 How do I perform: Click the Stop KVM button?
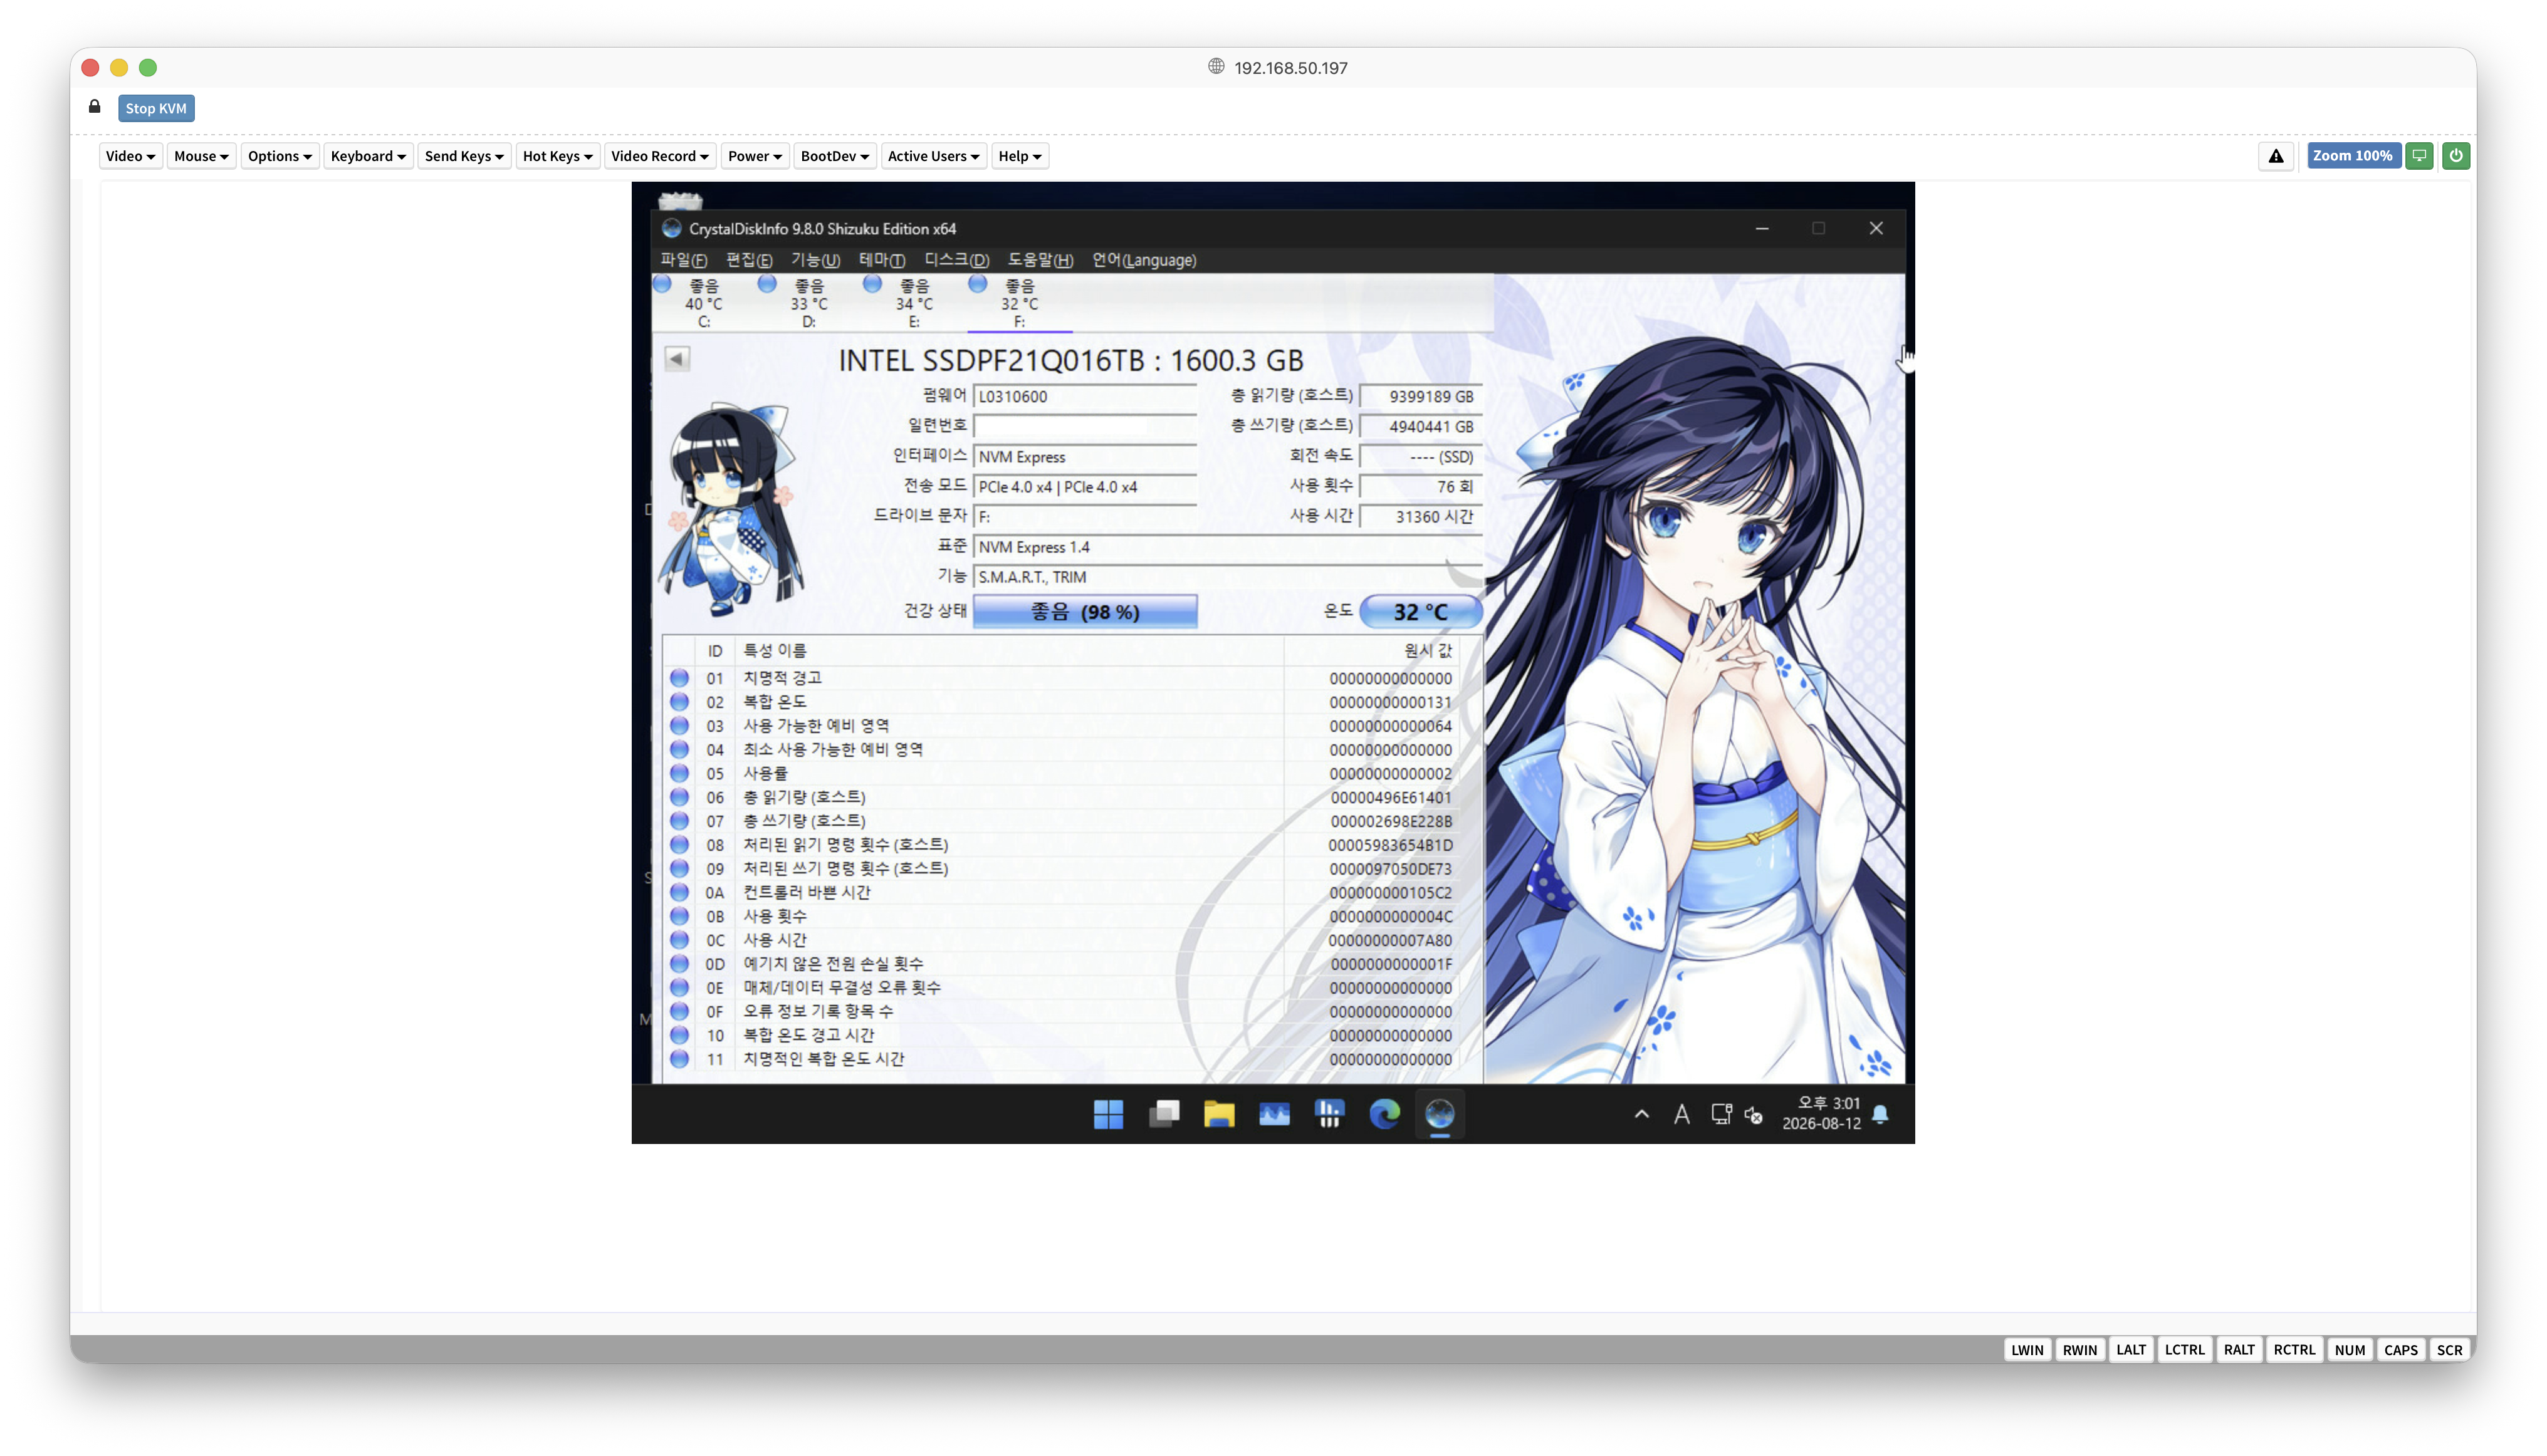point(156,108)
